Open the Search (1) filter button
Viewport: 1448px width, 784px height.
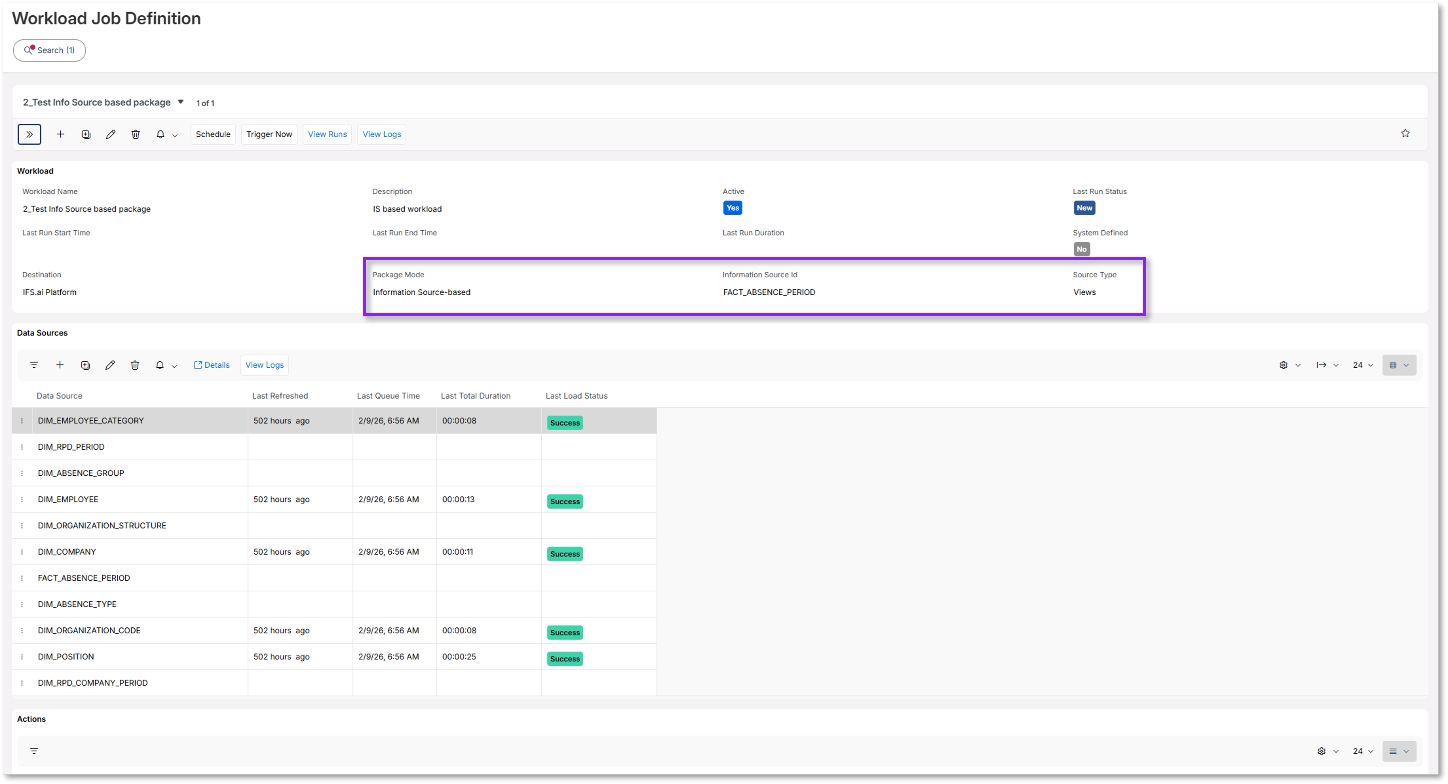(50, 50)
